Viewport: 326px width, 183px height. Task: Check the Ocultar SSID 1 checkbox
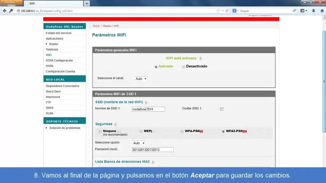pyautogui.click(x=221, y=109)
